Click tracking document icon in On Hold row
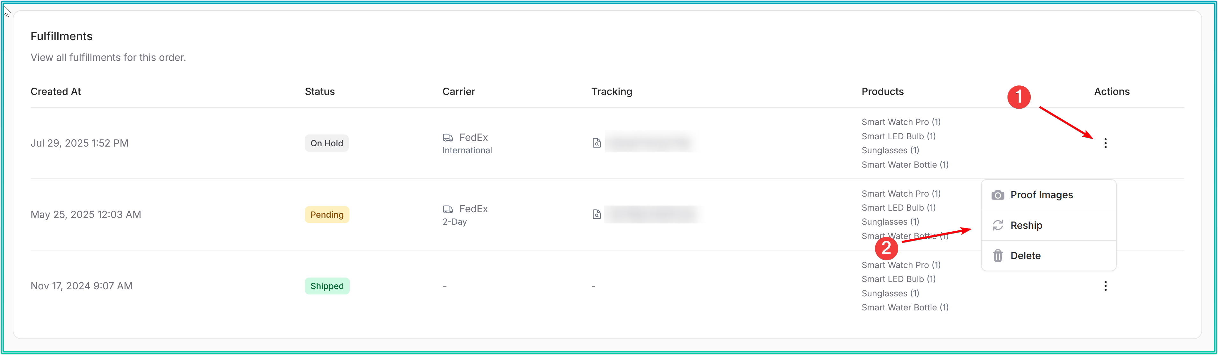Image resolution: width=1218 pixels, height=355 pixels. click(597, 143)
